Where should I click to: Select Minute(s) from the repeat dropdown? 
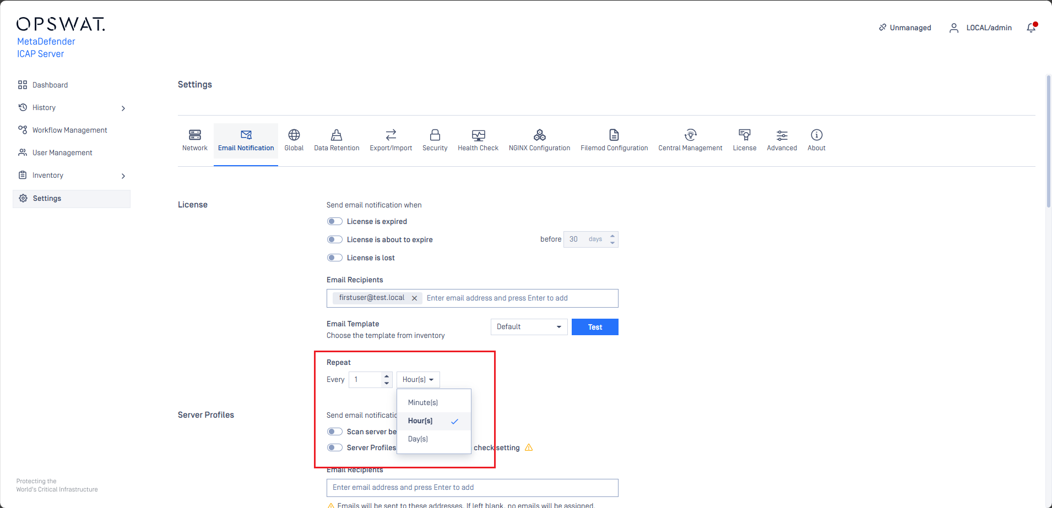423,403
